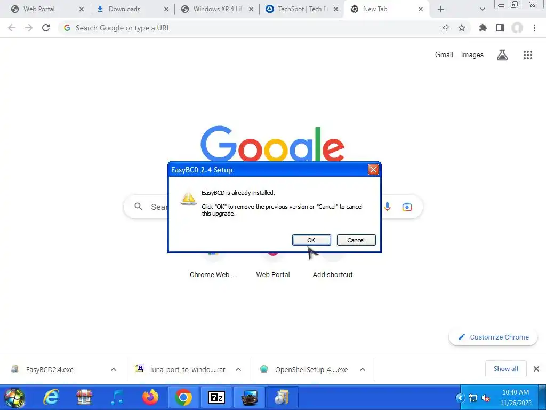Image resolution: width=546 pixels, height=410 pixels.
Task: Go back to the previous page
Action: (x=12, y=28)
